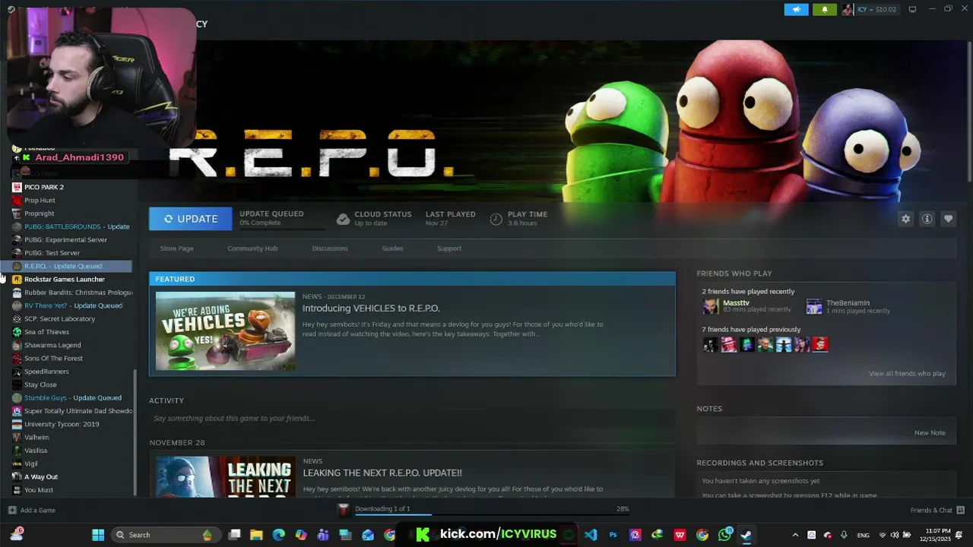Open the Store Page tab
This screenshot has width=973, height=547.
[x=176, y=248]
